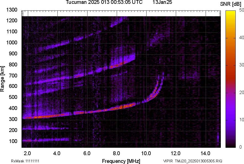Click the 1300 range tick label
The height and width of the screenshot is (164, 244).
coord(12,10)
